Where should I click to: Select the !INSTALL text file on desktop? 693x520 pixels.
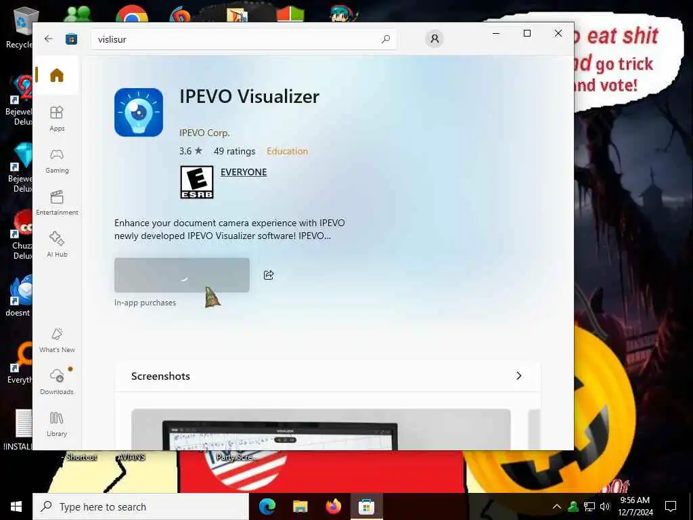(x=18, y=430)
